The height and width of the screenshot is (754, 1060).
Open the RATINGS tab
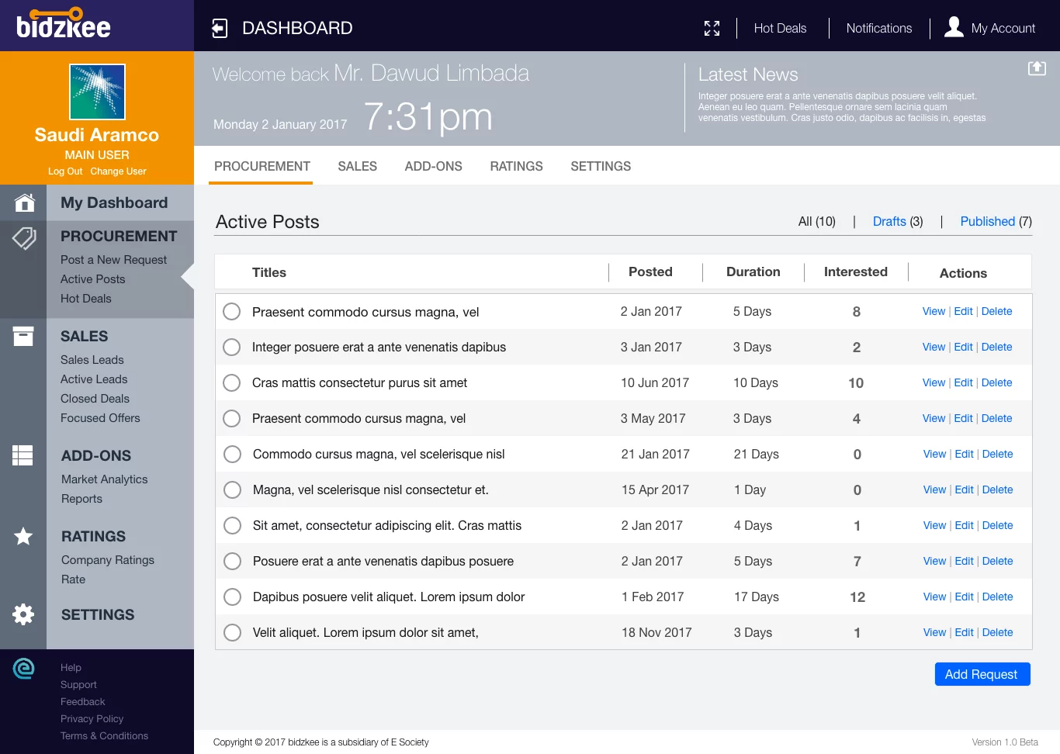(516, 166)
